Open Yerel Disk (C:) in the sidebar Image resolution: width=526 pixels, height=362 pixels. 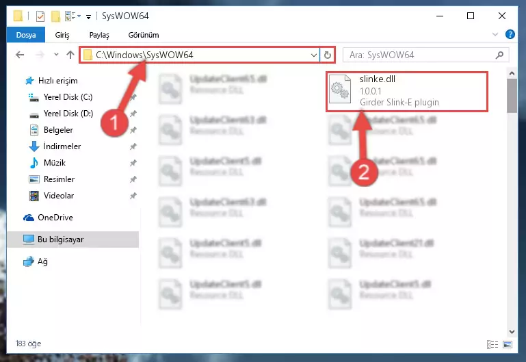coord(68,97)
